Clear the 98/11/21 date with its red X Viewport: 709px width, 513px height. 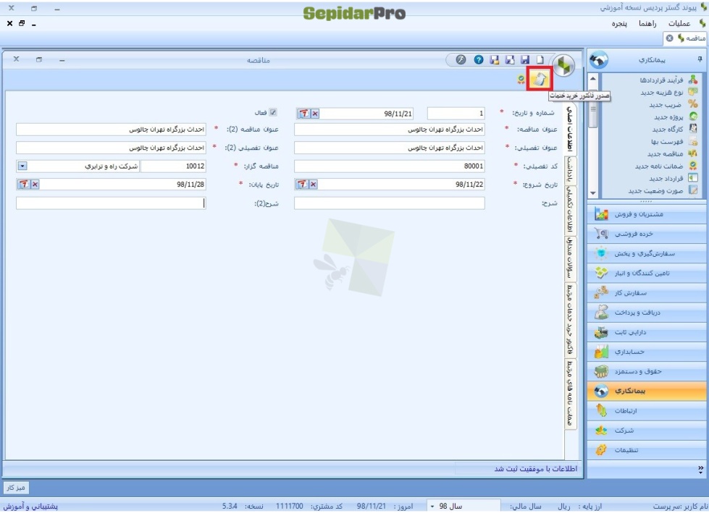click(315, 114)
